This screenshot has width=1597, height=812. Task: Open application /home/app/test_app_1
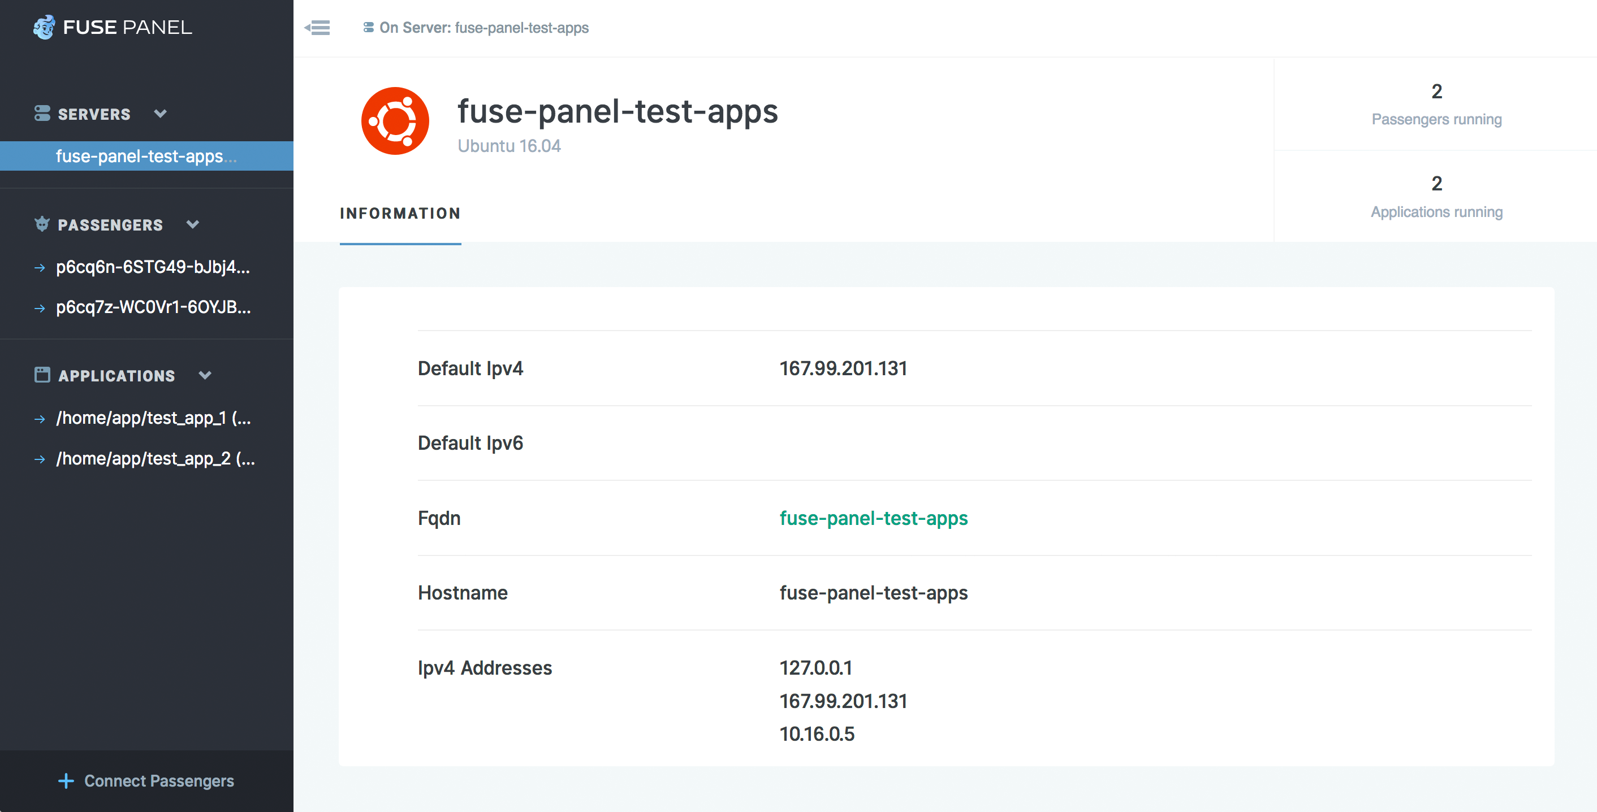pyautogui.click(x=153, y=418)
